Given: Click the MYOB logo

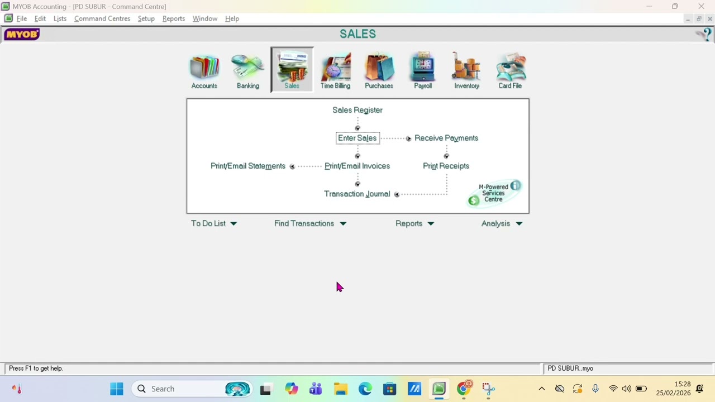Looking at the screenshot, I should [22, 35].
